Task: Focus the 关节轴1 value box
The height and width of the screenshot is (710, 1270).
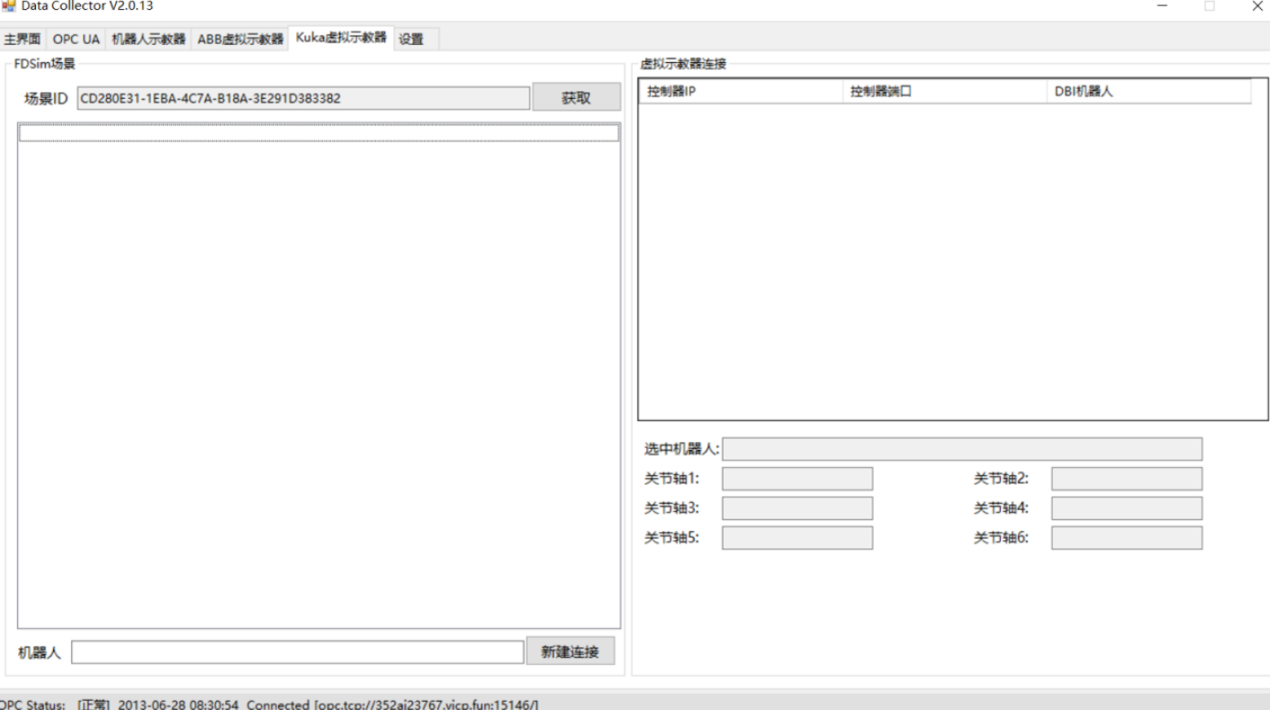Action: [x=797, y=479]
